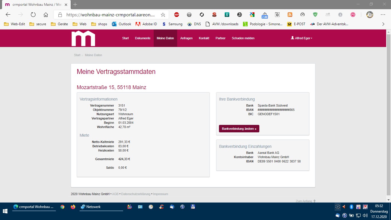Click the Bankverbindung ändern button
Viewport: 391px width, 220px height.
239,129
